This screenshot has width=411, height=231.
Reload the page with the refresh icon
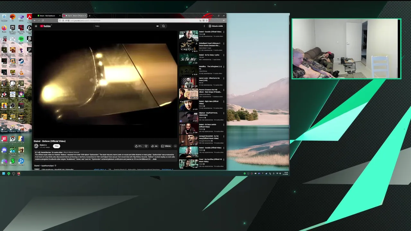43,20
